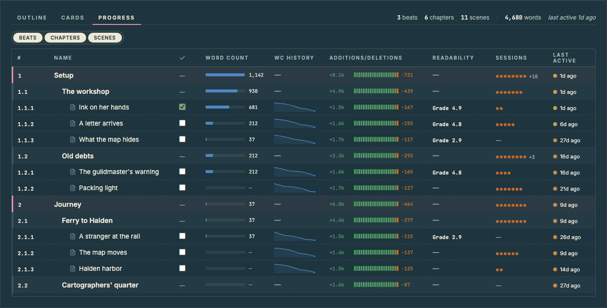Click the document icon for 'A letter arrives'

73,124
